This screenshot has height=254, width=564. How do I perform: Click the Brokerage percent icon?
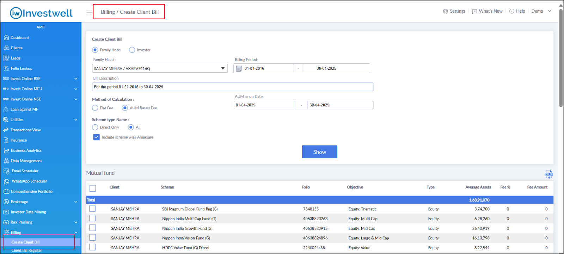point(6,202)
